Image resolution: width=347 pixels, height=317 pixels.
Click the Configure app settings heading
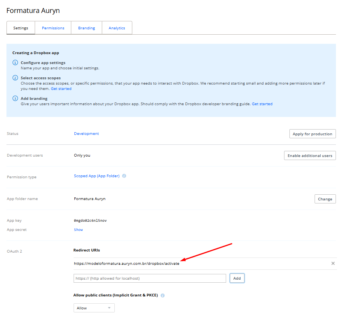pos(43,63)
